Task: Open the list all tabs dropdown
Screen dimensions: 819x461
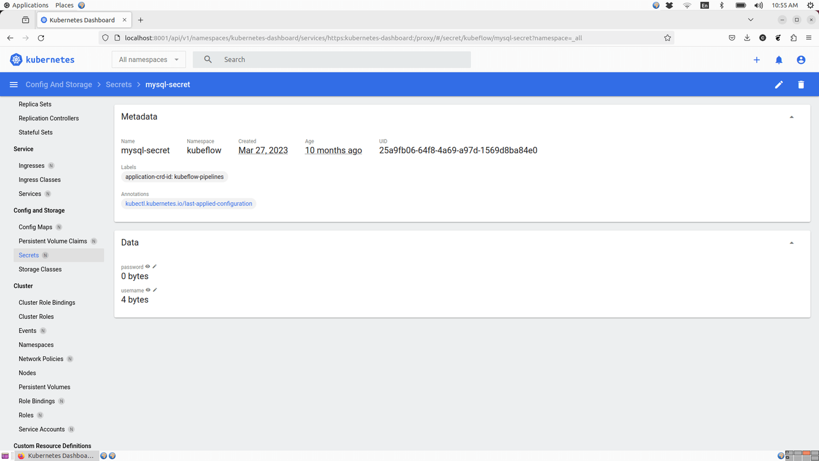Action: coord(751,20)
